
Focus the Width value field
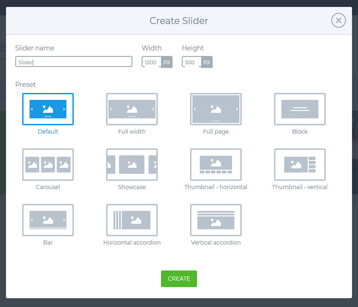point(152,62)
